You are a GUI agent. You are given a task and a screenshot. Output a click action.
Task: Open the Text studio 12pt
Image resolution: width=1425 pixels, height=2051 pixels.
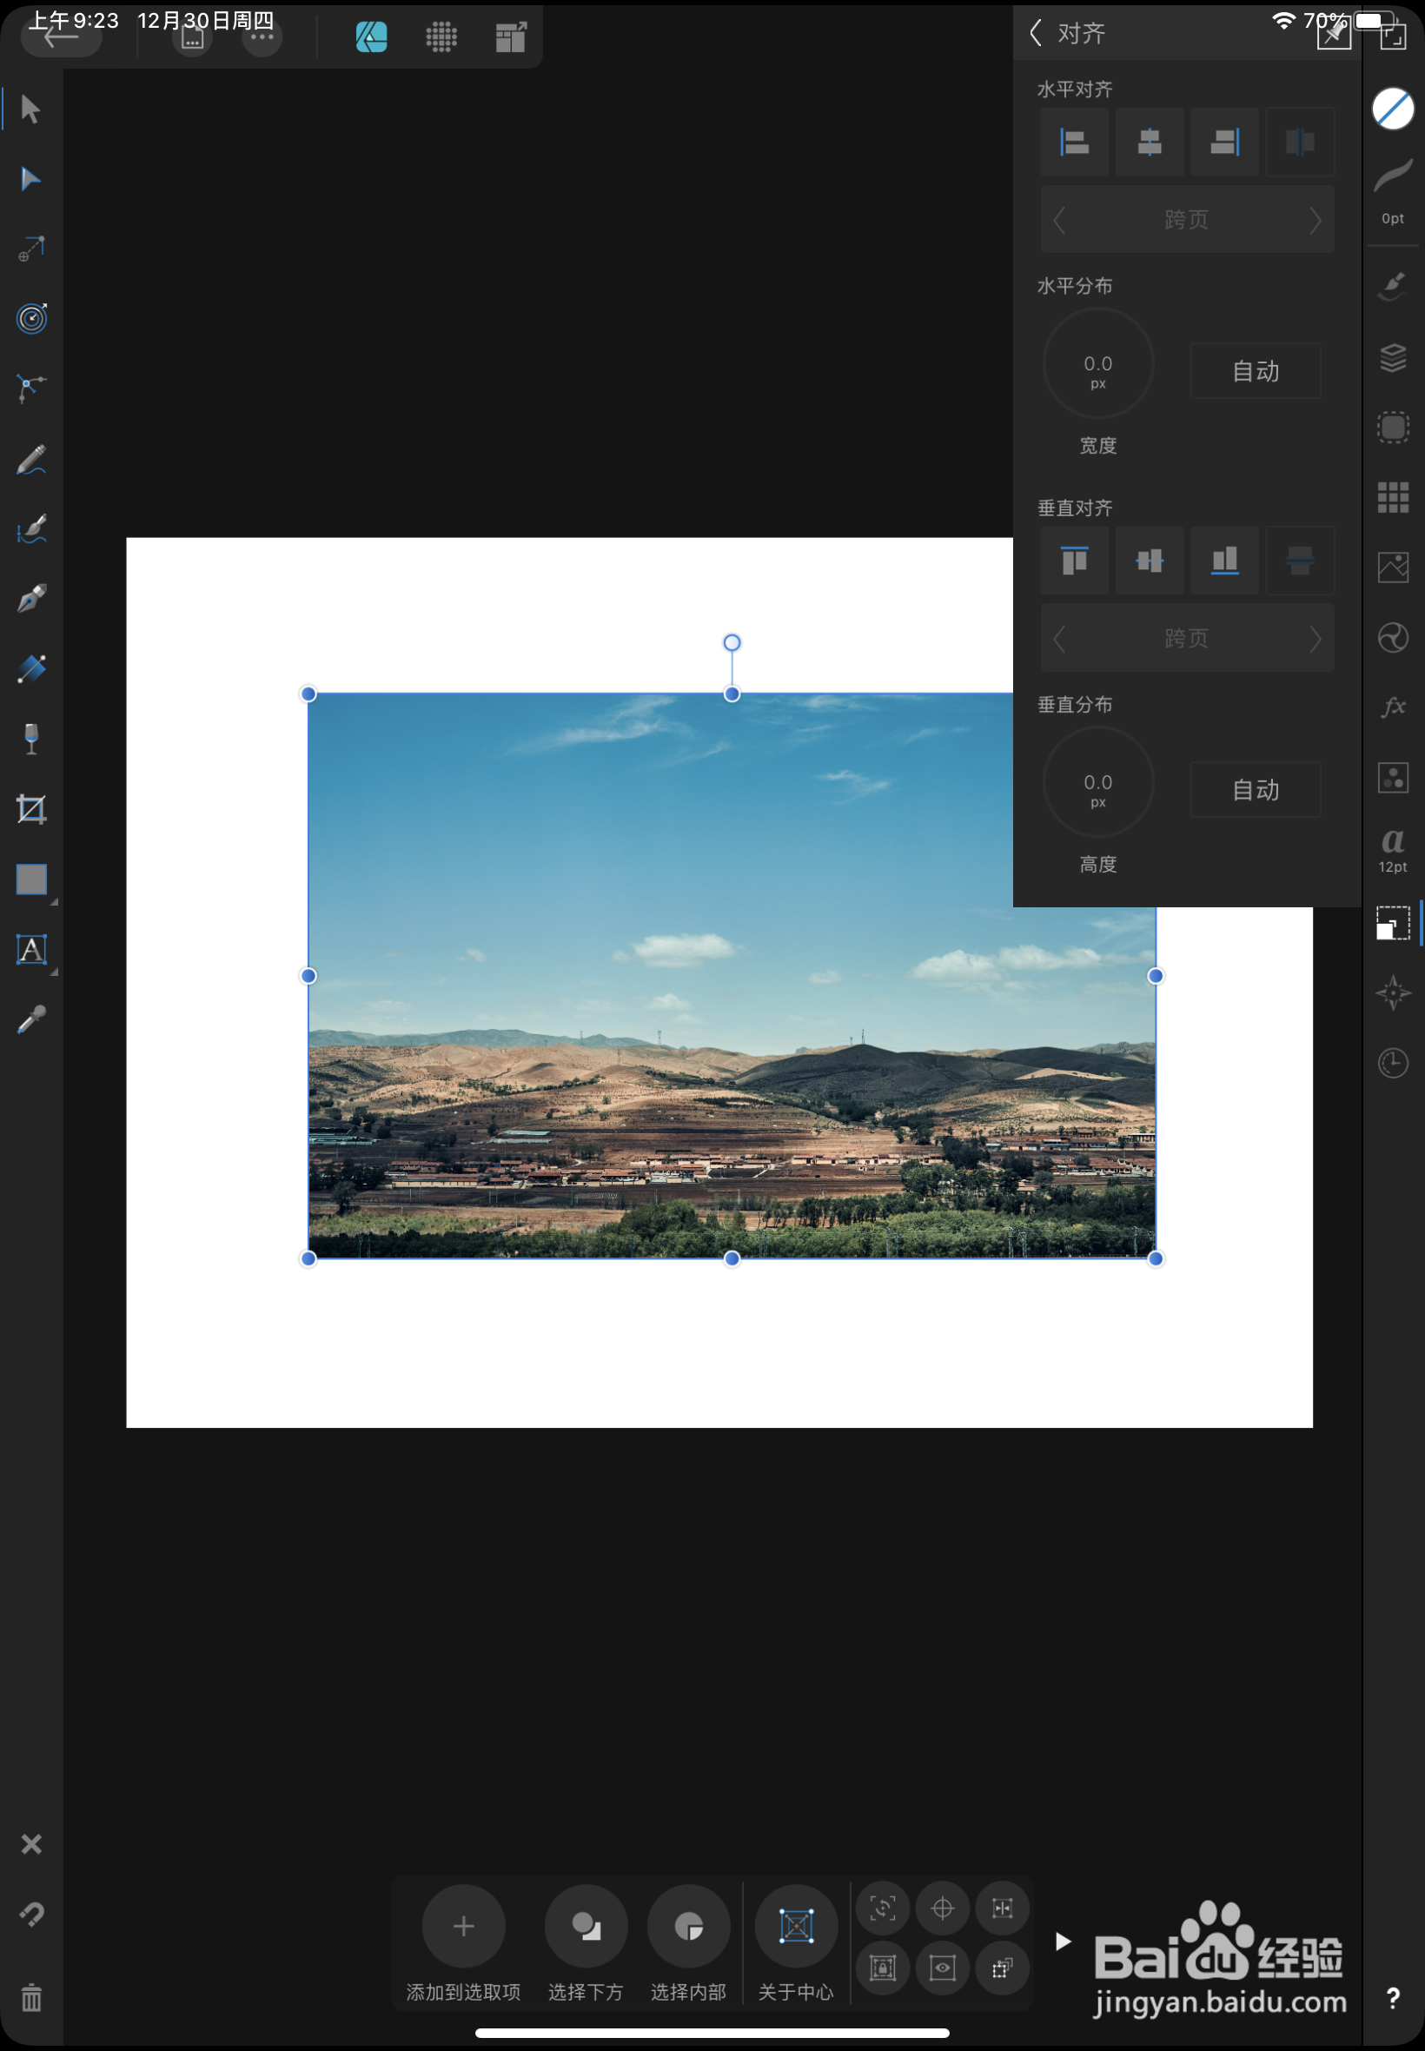point(1393,849)
